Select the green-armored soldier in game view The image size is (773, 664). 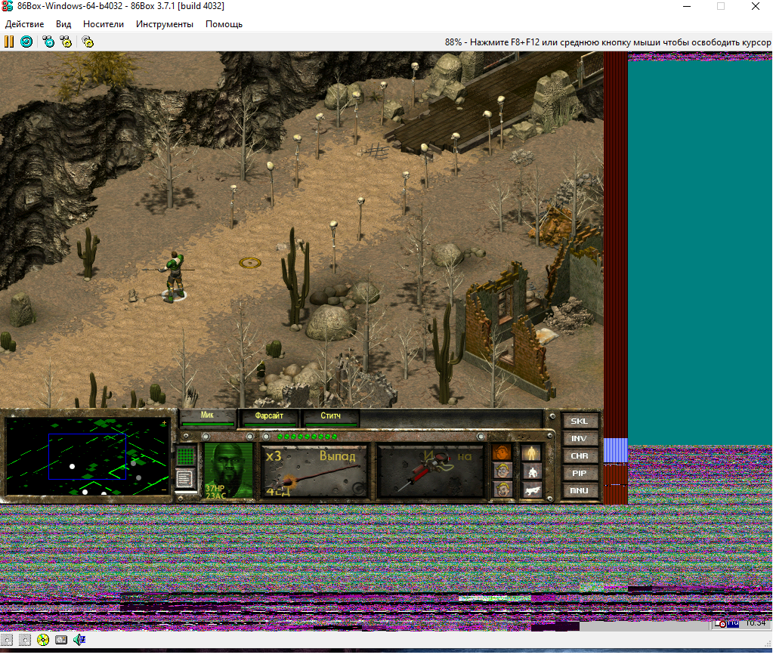pyautogui.click(x=174, y=276)
